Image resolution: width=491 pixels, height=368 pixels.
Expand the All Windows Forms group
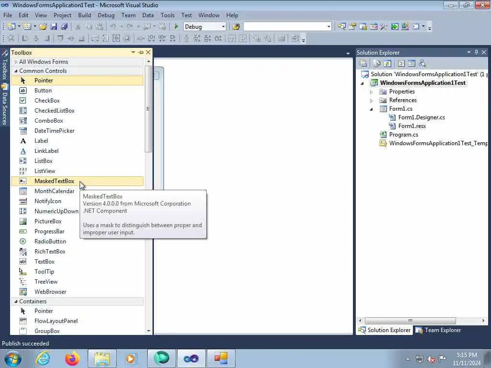click(16, 62)
